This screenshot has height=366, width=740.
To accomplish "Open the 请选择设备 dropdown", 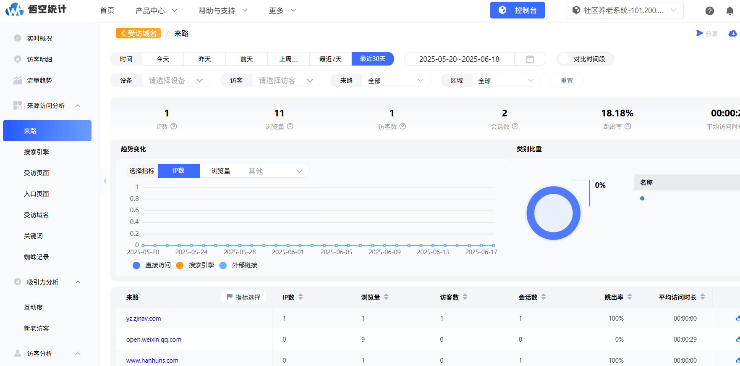I will click(176, 80).
